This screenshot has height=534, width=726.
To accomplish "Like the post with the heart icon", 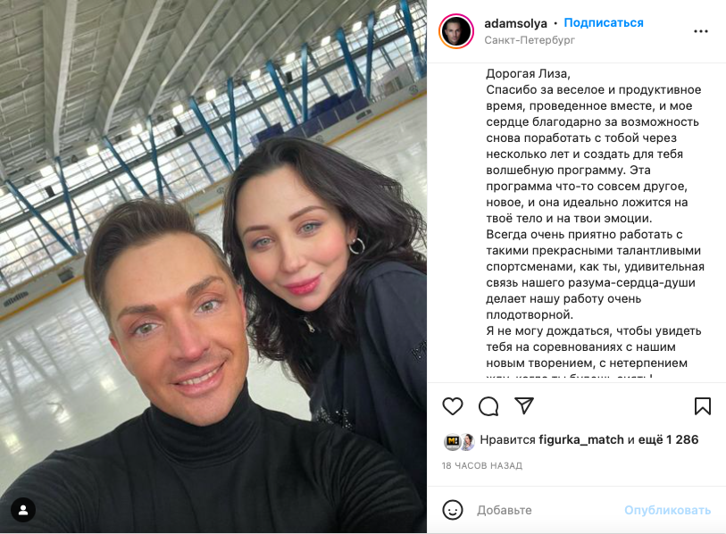I will click(453, 406).
